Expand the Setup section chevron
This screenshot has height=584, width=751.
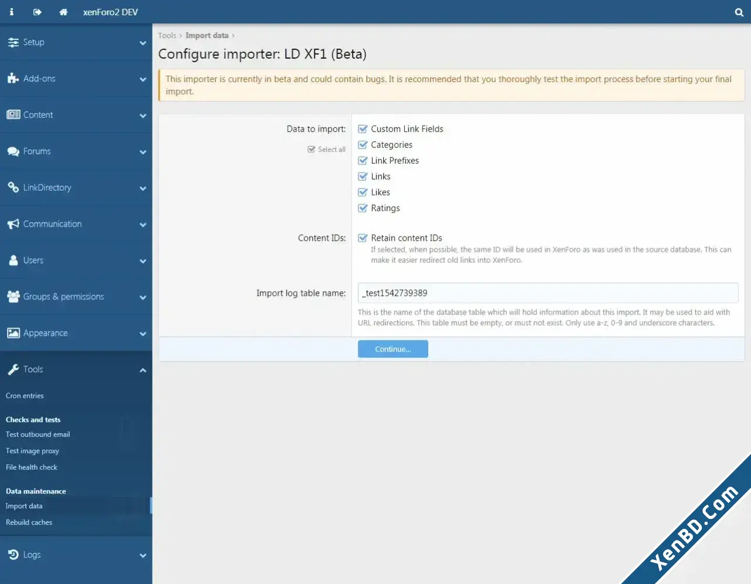click(x=143, y=43)
